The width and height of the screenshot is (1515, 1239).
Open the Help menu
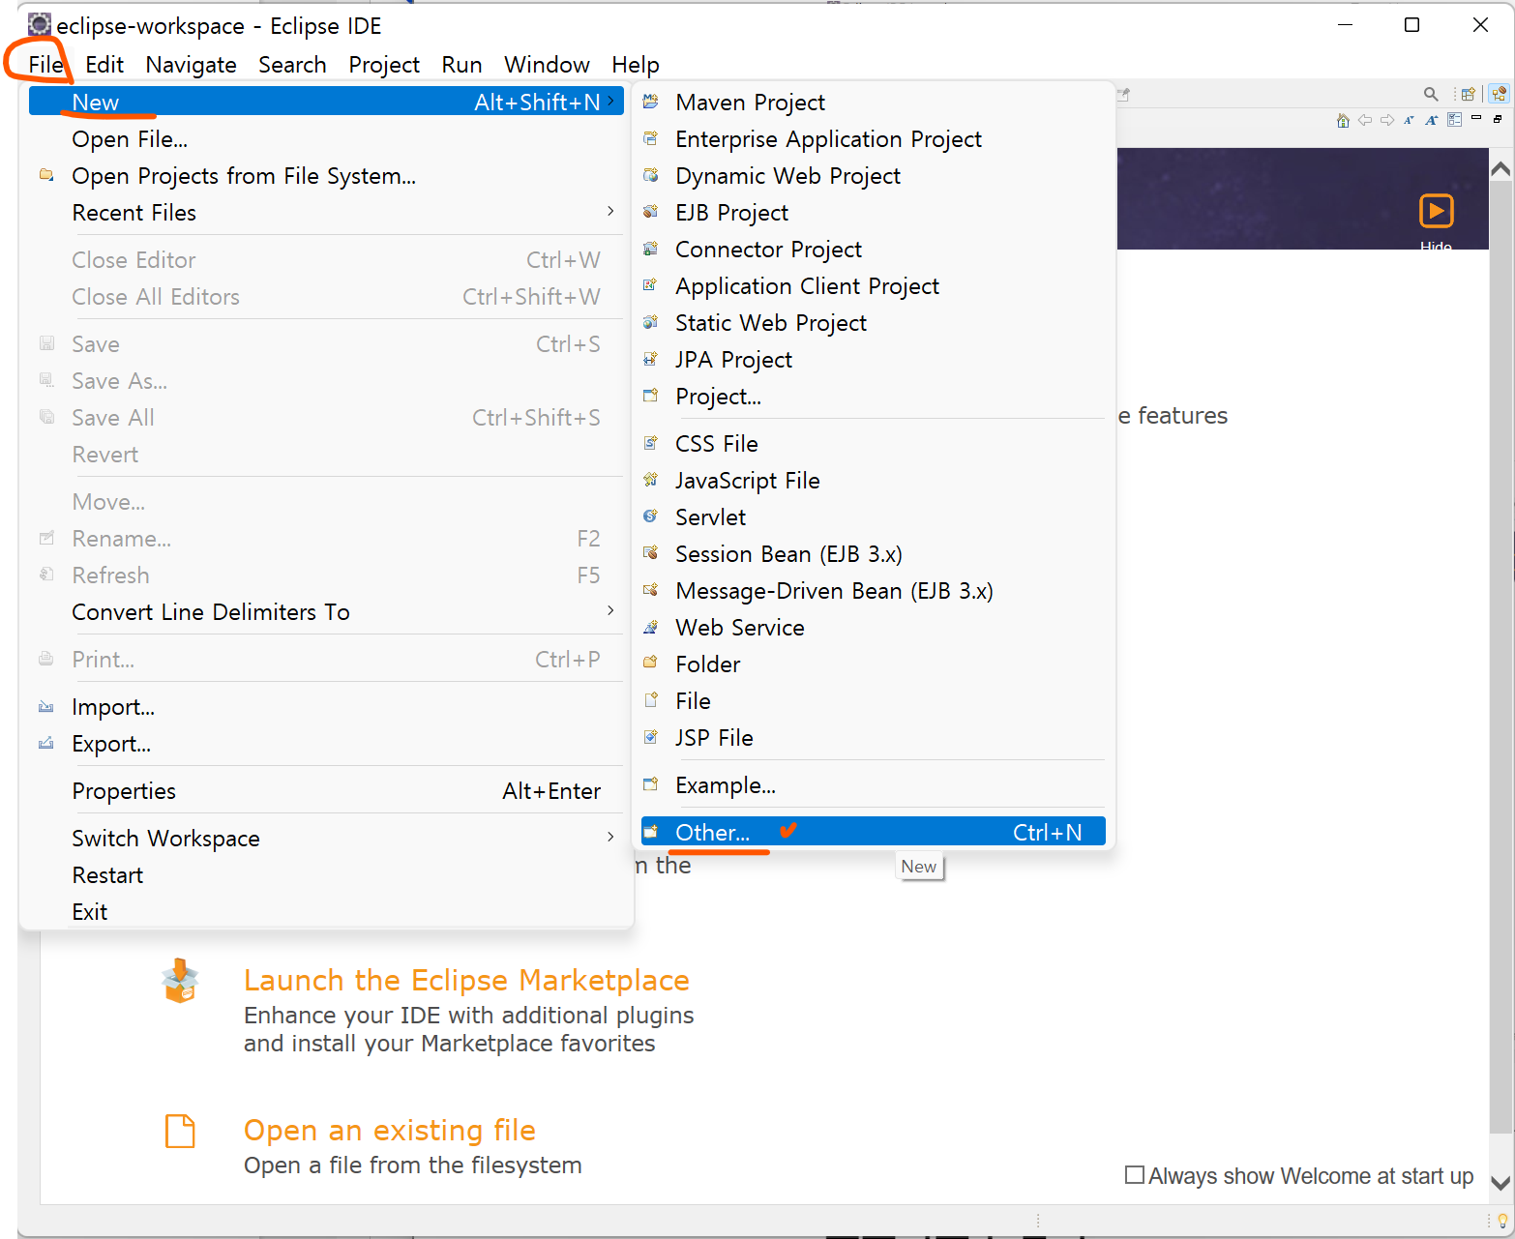click(636, 65)
